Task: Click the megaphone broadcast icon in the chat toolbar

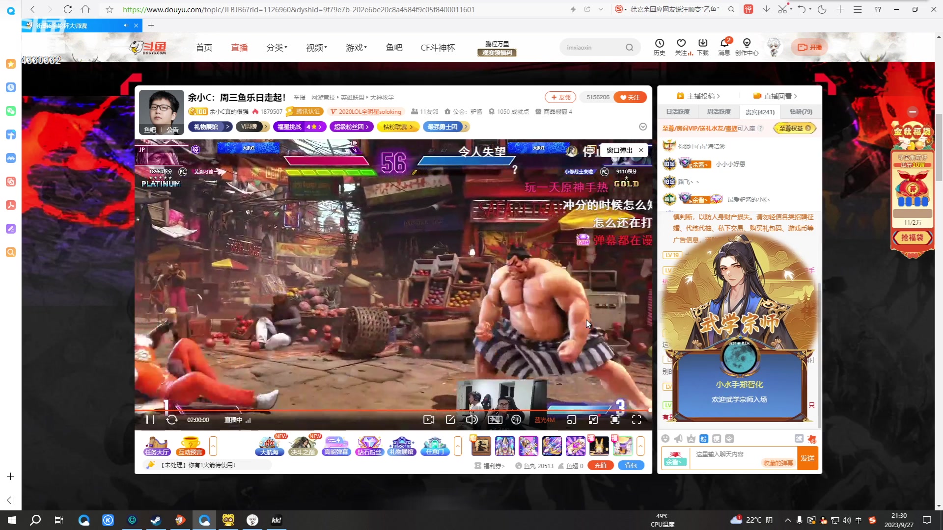Action: [678, 439]
